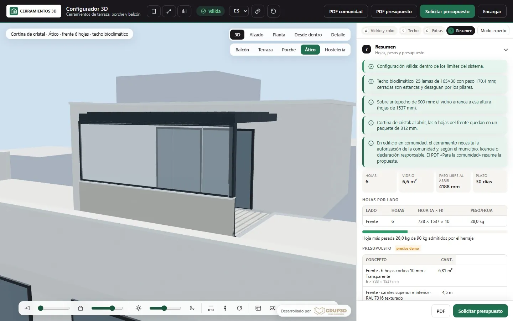Select the Desde dentro view

coord(308,35)
